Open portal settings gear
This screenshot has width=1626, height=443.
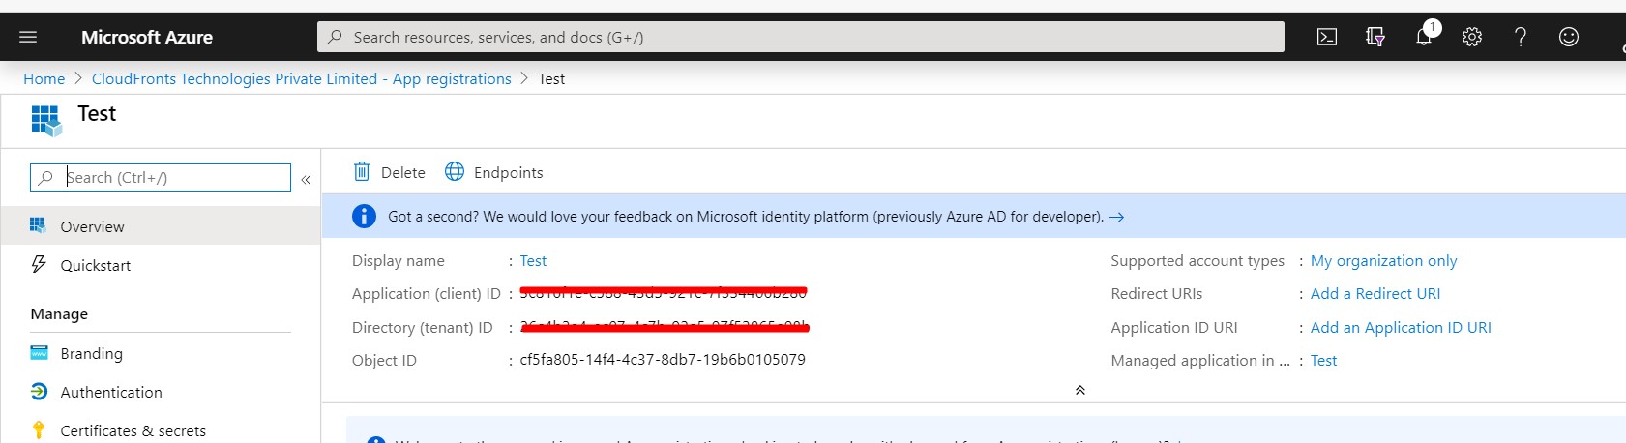[x=1472, y=37]
